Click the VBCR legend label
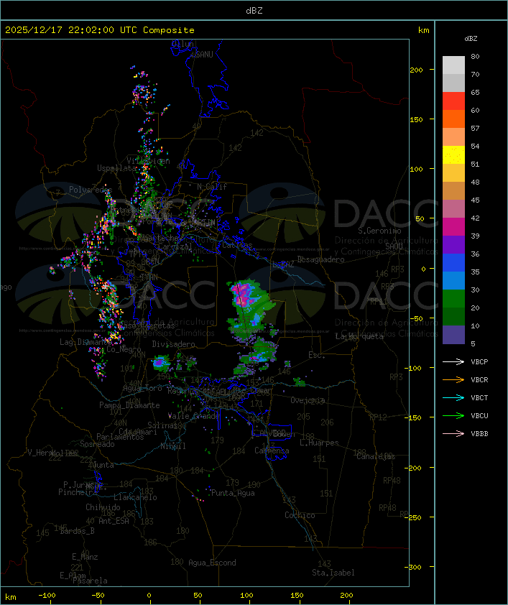Screen dimensions: 508x605 (x=479, y=380)
